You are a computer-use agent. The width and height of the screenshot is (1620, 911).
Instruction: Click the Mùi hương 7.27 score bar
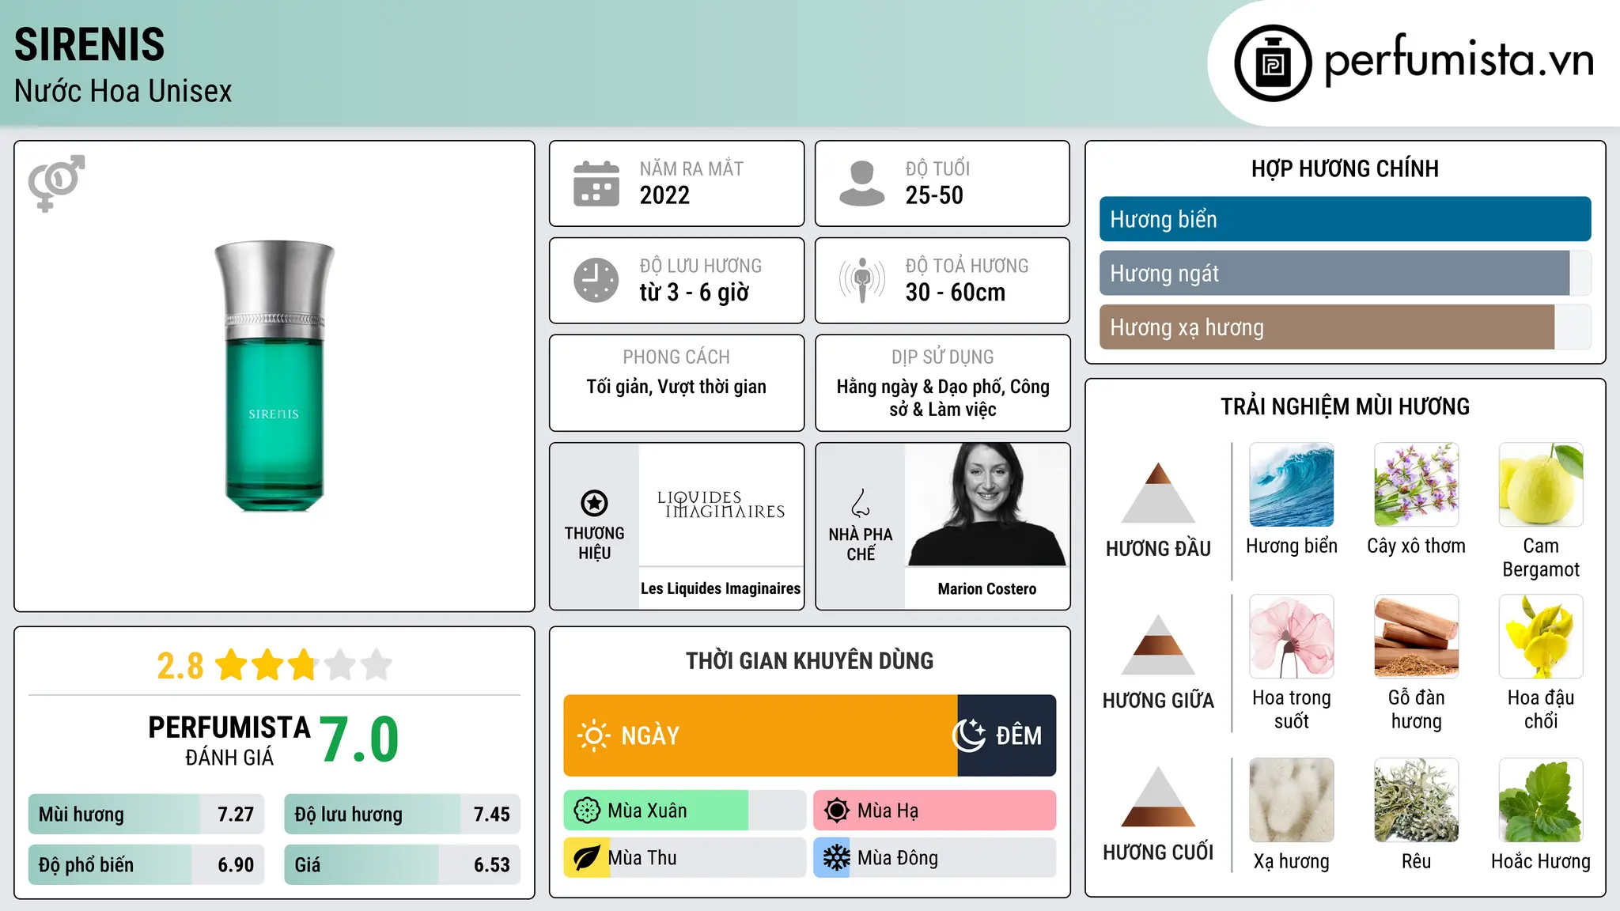point(146,815)
